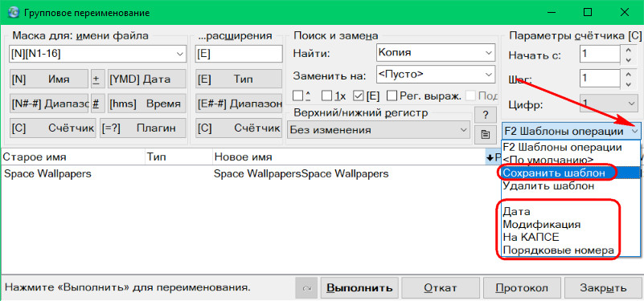The image size is (644, 301).
Task: Increase the Начать с value
Action: (x=628, y=50)
